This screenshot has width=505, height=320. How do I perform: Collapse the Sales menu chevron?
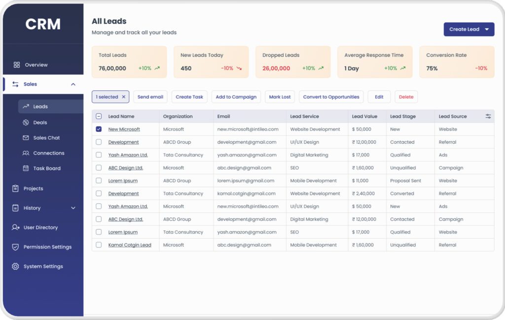coord(73,84)
